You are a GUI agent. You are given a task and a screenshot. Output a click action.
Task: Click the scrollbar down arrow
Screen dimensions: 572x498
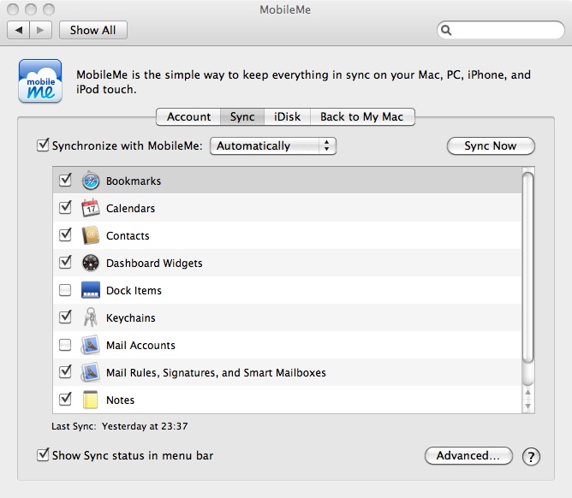pyautogui.click(x=527, y=406)
